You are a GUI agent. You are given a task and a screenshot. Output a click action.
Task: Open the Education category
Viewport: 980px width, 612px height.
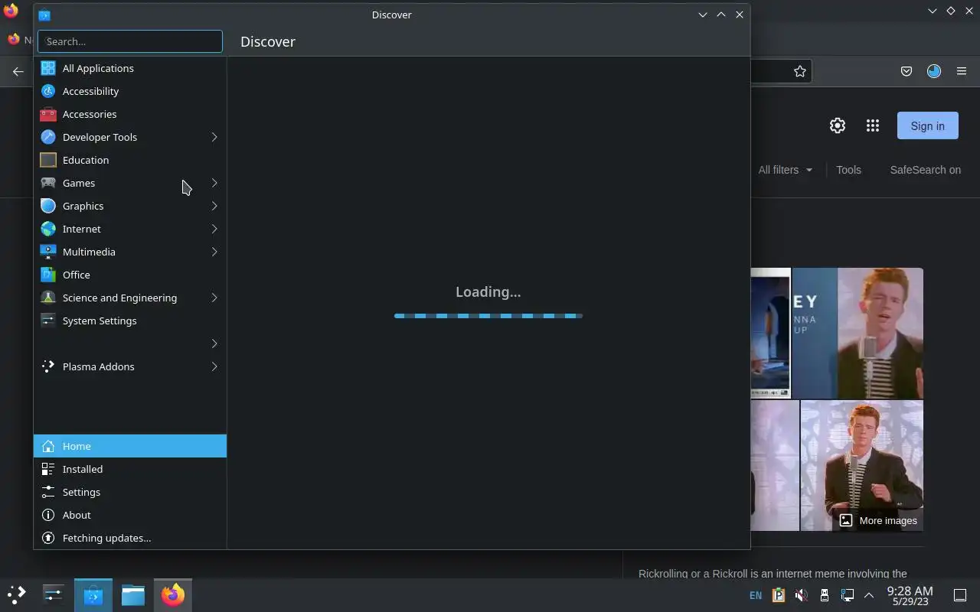[x=130, y=160]
